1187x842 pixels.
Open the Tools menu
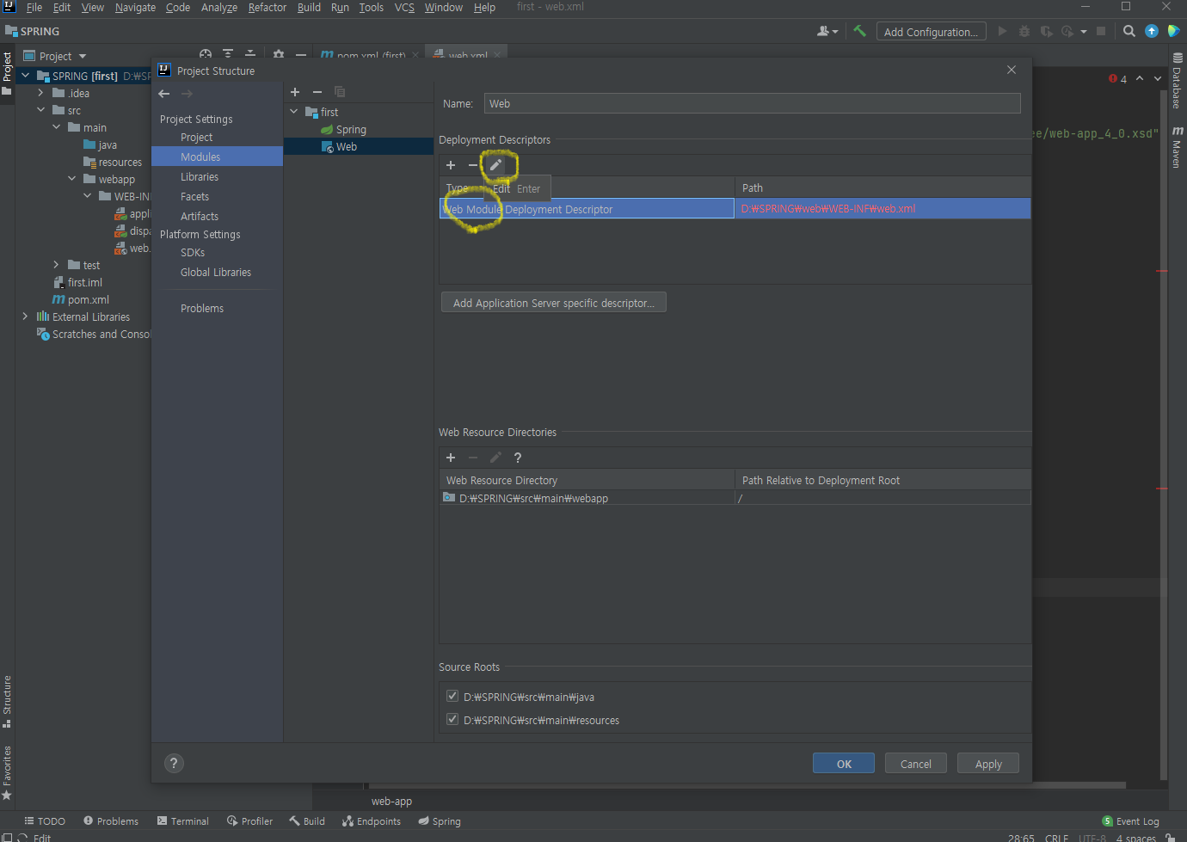(371, 8)
